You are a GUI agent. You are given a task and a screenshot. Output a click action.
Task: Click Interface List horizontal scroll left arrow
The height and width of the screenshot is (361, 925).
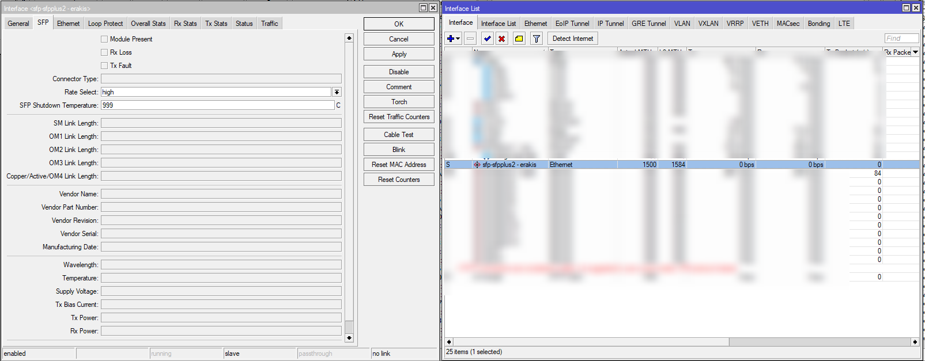449,342
